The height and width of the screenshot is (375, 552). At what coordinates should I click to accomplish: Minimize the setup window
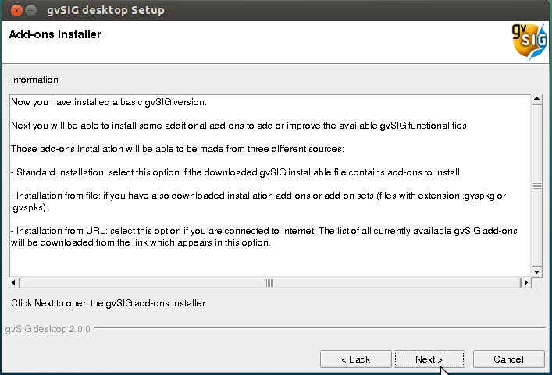pyautogui.click(x=30, y=11)
